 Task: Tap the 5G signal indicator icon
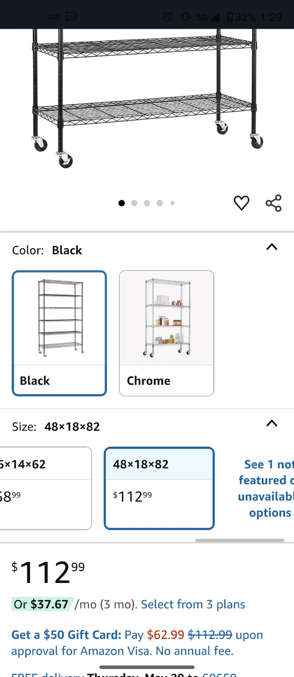click(208, 17)
